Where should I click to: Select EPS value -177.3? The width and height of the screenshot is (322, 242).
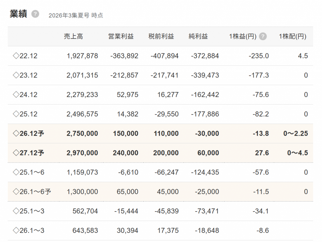pyautogui.click(x=259, y=75)
